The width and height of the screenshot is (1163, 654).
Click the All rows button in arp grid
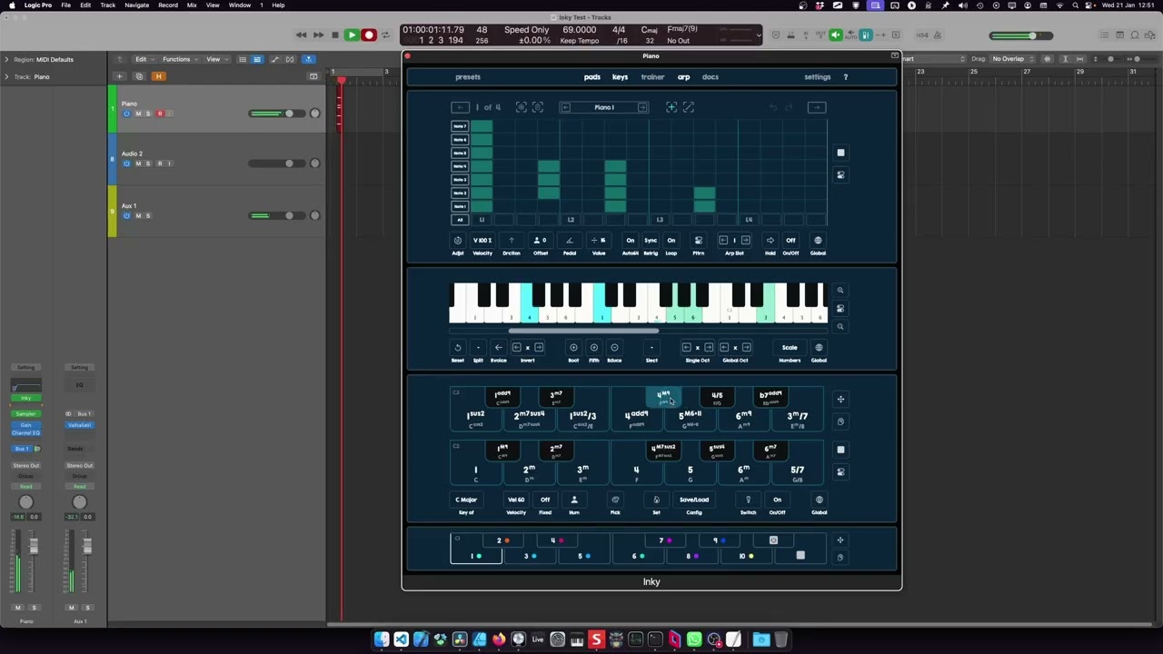460,220
